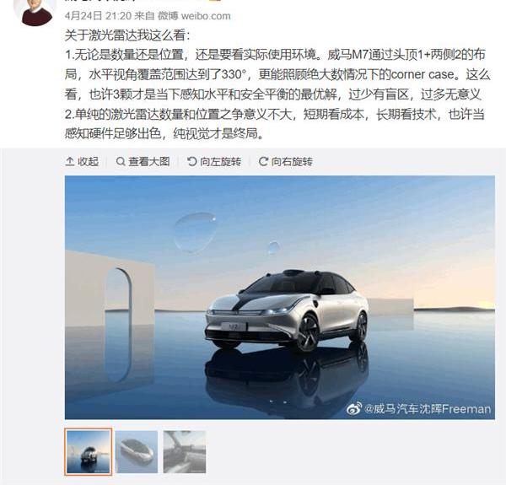
Task: Follow the 微博 weibo.com source link
Action: (x=194, y=15)
